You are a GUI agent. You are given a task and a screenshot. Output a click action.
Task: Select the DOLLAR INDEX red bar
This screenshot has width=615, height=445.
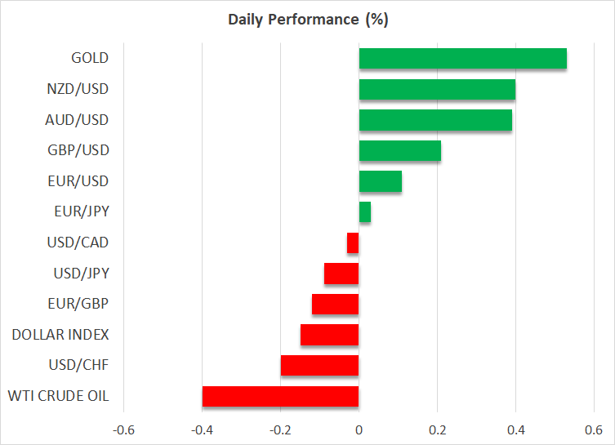tap(329, 335)
